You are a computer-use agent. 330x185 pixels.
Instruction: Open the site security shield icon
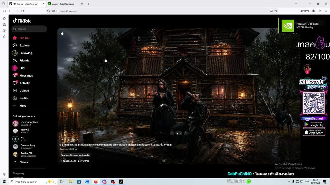click(49, 11)
